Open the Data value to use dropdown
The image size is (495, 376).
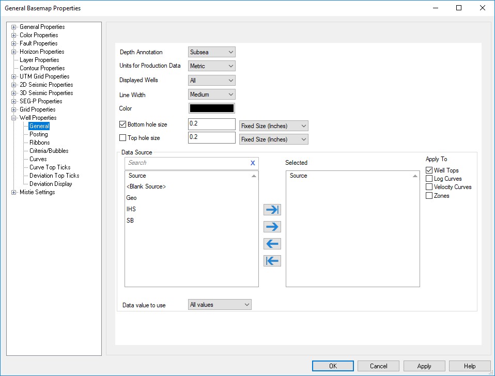tap(220, 305)
